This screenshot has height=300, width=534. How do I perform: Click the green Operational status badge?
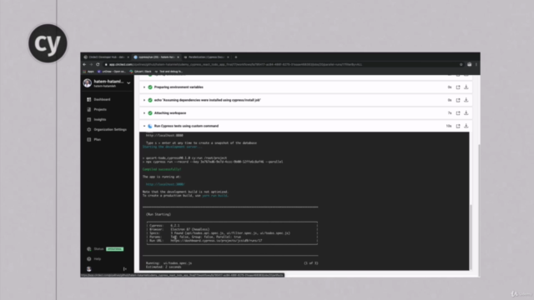(x=115, y=249)
